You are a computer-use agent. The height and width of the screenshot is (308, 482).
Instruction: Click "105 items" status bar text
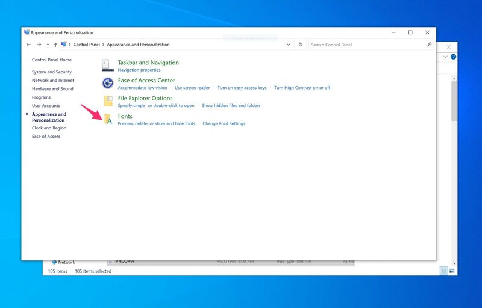click(x=57, y=271)
